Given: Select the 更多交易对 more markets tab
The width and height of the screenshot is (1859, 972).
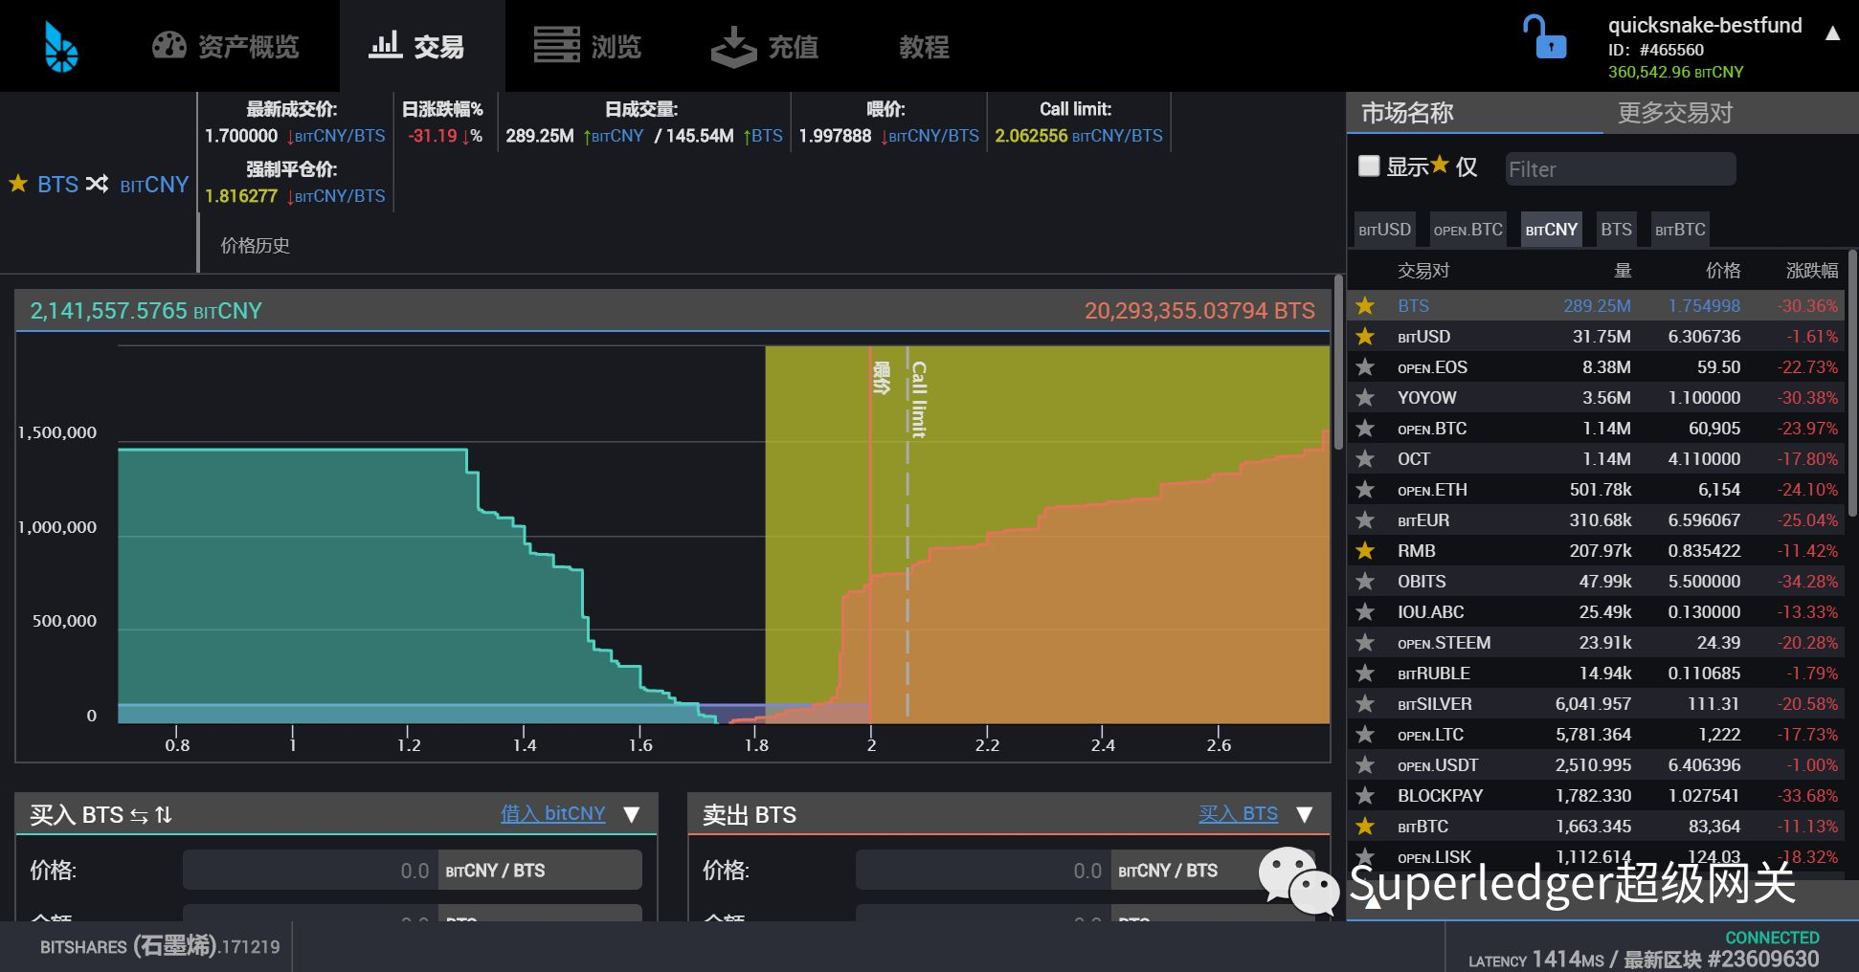Looking at the screenshot, I should (x=1675, y=113).
